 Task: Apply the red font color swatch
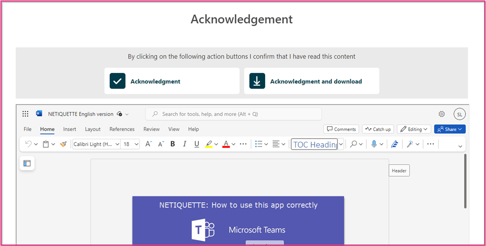click(x=226, y=144)
